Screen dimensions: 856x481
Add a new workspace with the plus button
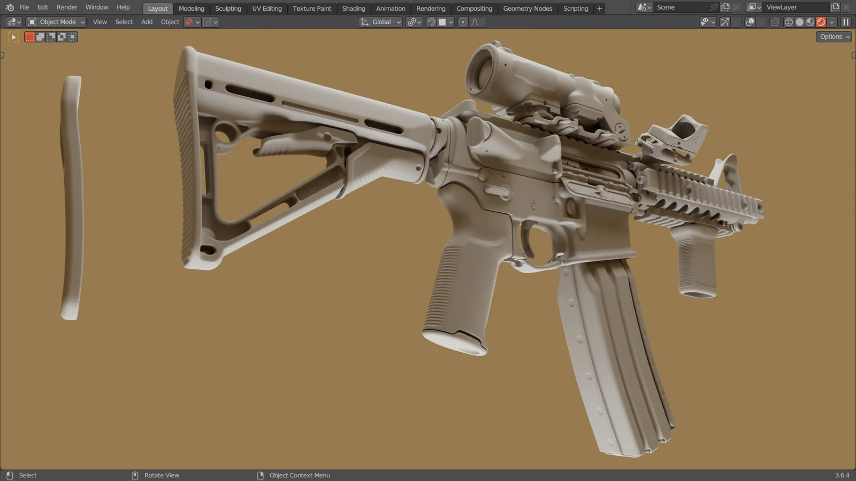pyautogui.click(x=599, y=8)
